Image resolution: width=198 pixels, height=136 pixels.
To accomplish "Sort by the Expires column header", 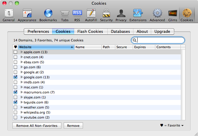I will point(144,47).
